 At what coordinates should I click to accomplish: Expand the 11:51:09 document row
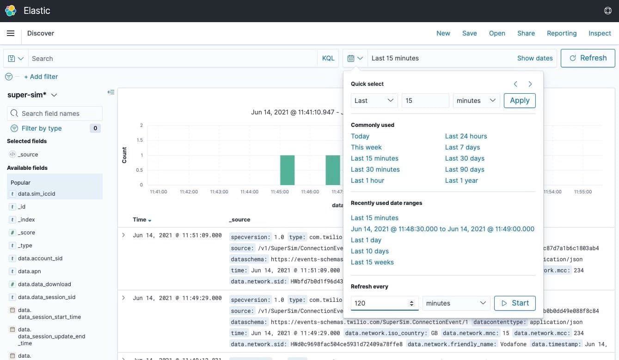point(123,235)
